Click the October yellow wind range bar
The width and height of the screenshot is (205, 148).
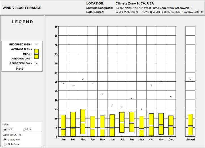click(x=151, y=124)
